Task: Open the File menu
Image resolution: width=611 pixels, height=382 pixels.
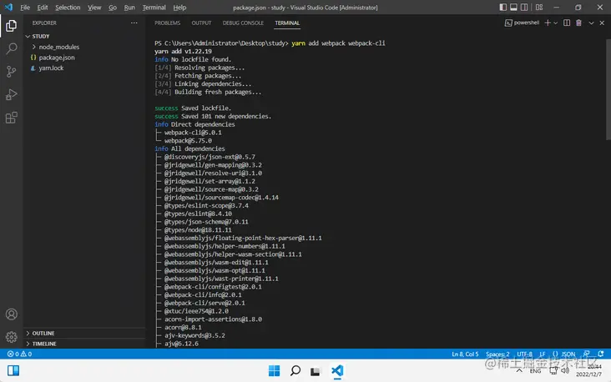Action: 25,8
